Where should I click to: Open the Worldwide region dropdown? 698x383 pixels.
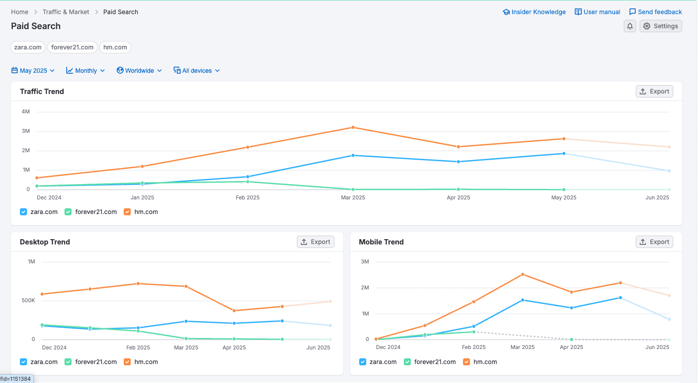pos(139,71)
